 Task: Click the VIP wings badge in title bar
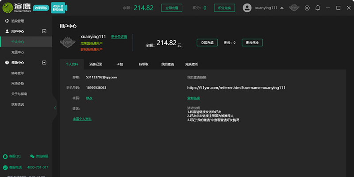click(x=294, y=8)
